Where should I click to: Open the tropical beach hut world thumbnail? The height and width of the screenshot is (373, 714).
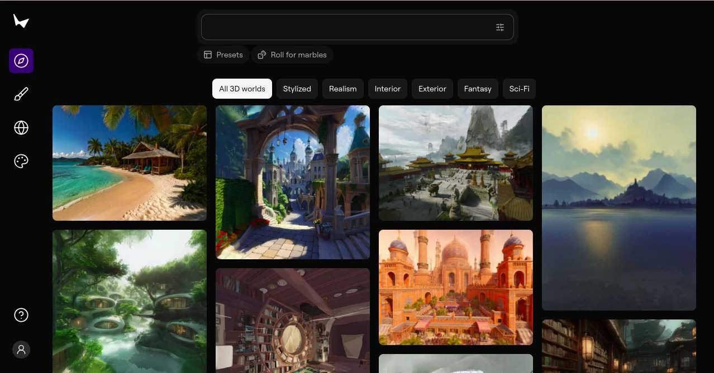point(129,163)
